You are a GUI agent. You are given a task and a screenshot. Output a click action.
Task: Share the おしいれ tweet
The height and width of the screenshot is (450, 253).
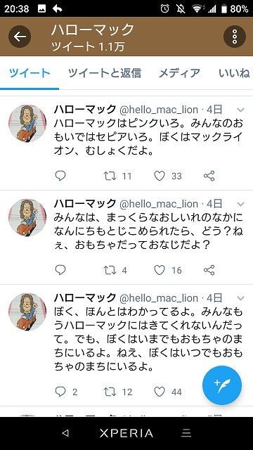[209, 270]
